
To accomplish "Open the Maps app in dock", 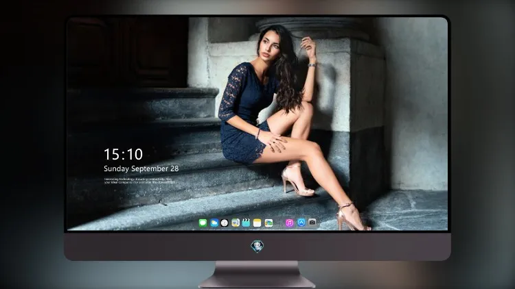I will pyautogui.click(x=236, y=223).
